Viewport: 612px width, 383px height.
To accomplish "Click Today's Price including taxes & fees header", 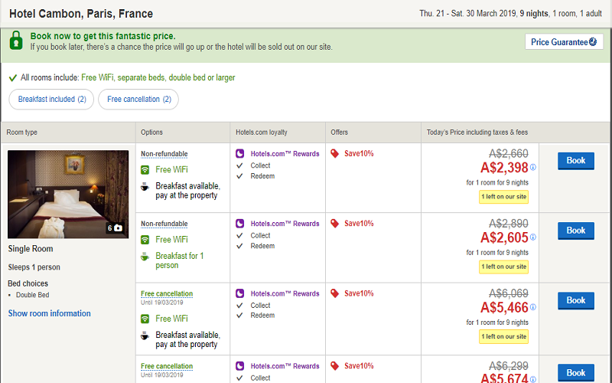I will pyautogui.click(x=477, y=133).
